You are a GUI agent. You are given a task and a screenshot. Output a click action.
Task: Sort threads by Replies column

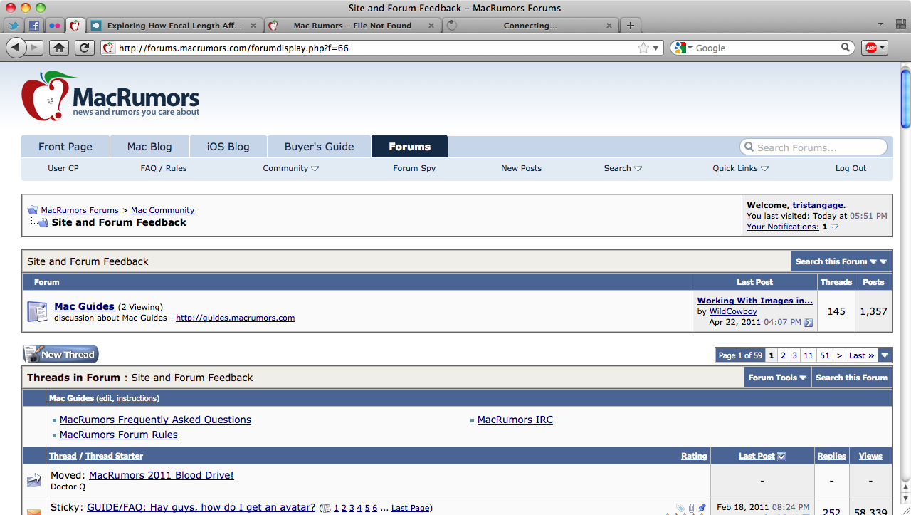coord(831,456)
